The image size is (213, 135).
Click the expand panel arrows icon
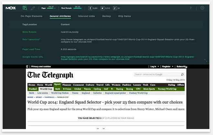[206, 60]
